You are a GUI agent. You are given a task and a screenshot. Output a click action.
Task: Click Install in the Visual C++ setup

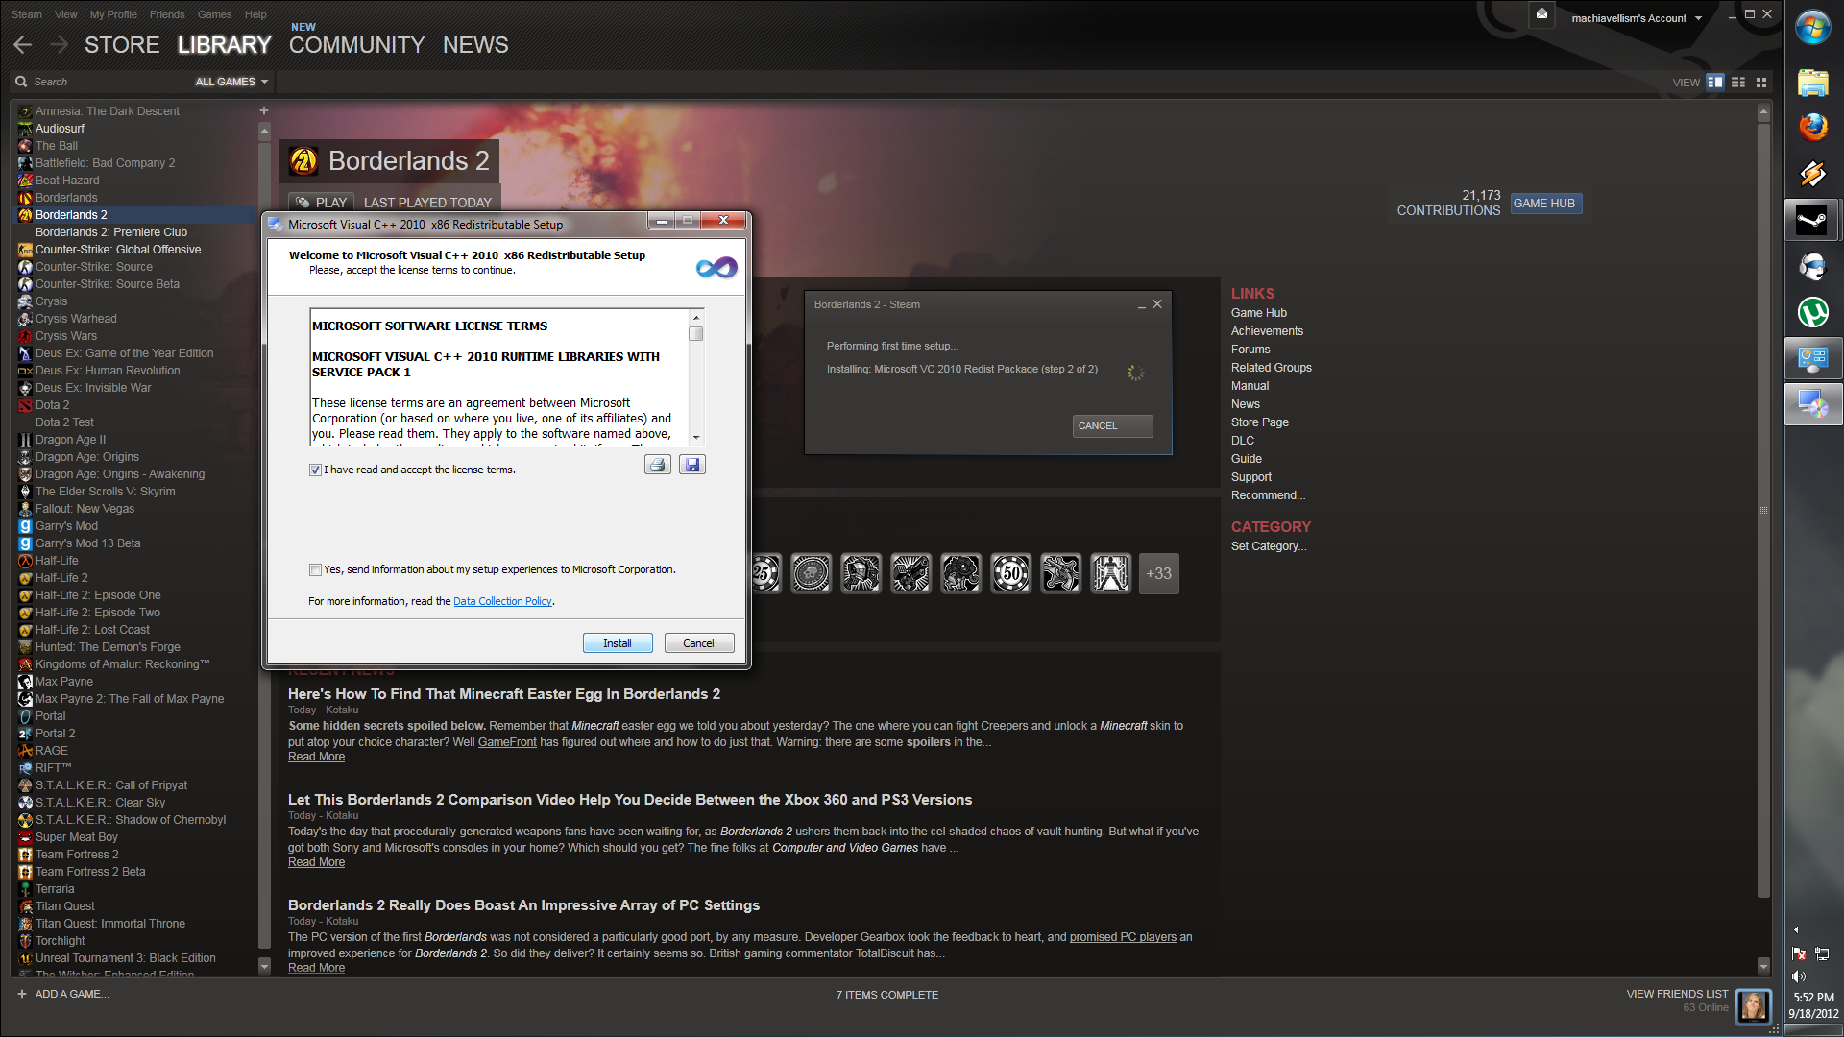coord(618,642)
